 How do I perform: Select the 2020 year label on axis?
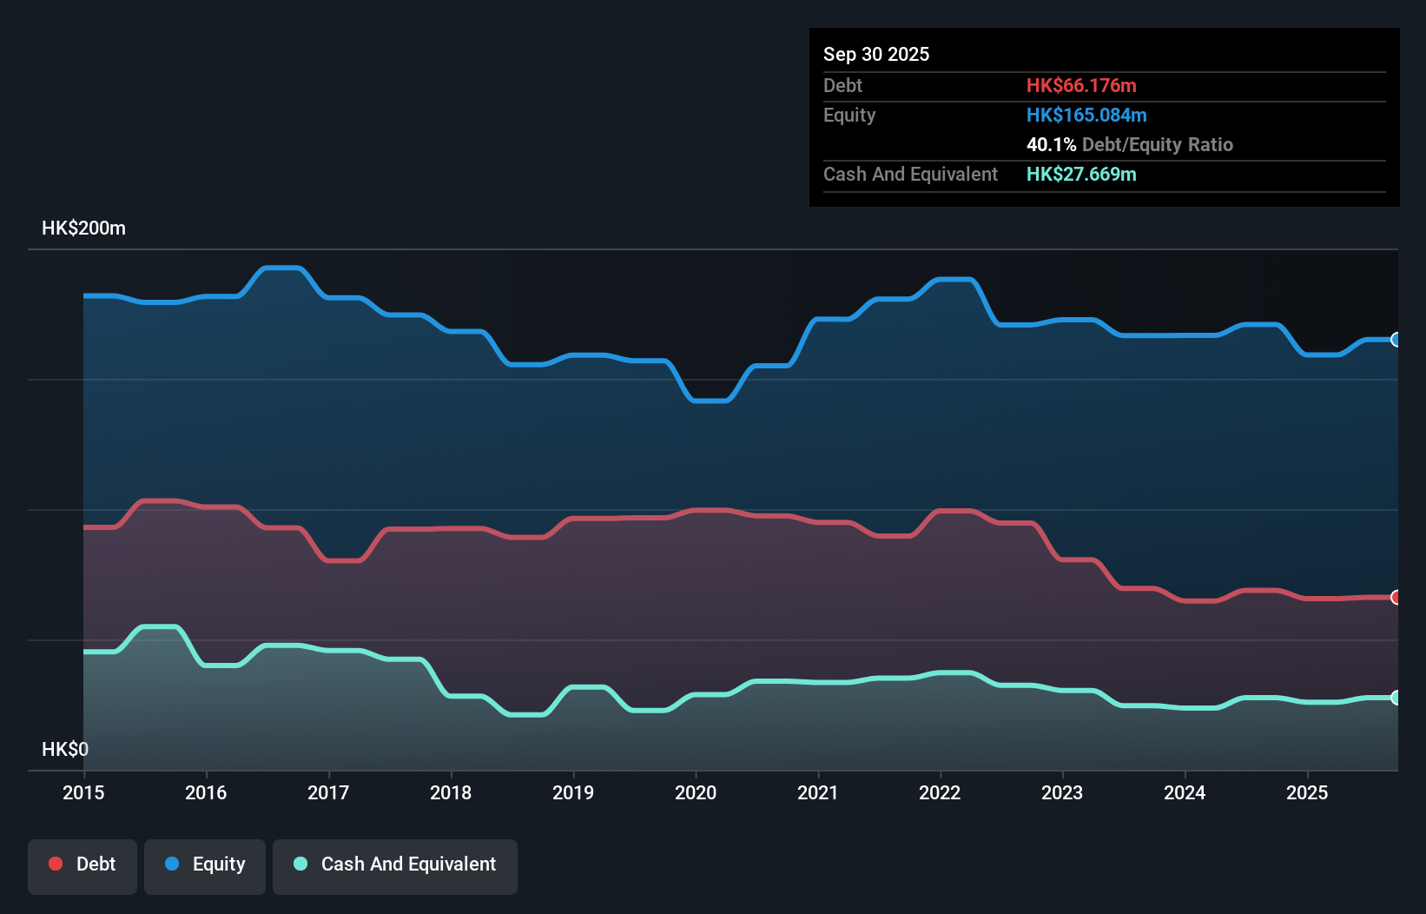[696, 793]
